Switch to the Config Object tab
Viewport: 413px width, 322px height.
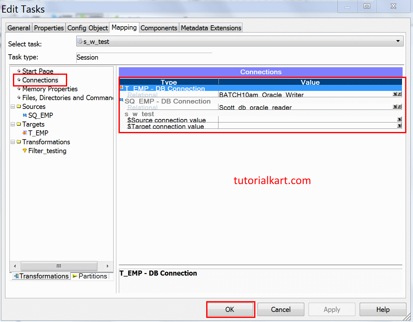point(87,28)
